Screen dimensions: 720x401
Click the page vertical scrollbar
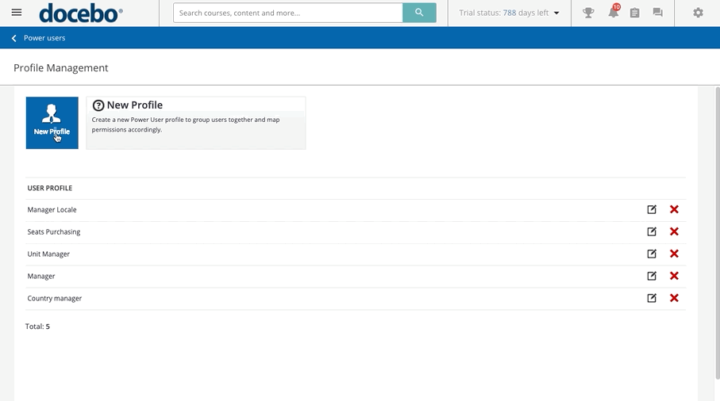(x=715, y=238)
